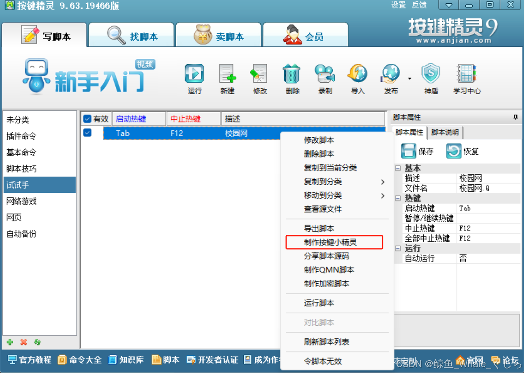Switch to the 脚本属性 properties tab
Viewport: 525px width, 373px height.
[409, 132]
